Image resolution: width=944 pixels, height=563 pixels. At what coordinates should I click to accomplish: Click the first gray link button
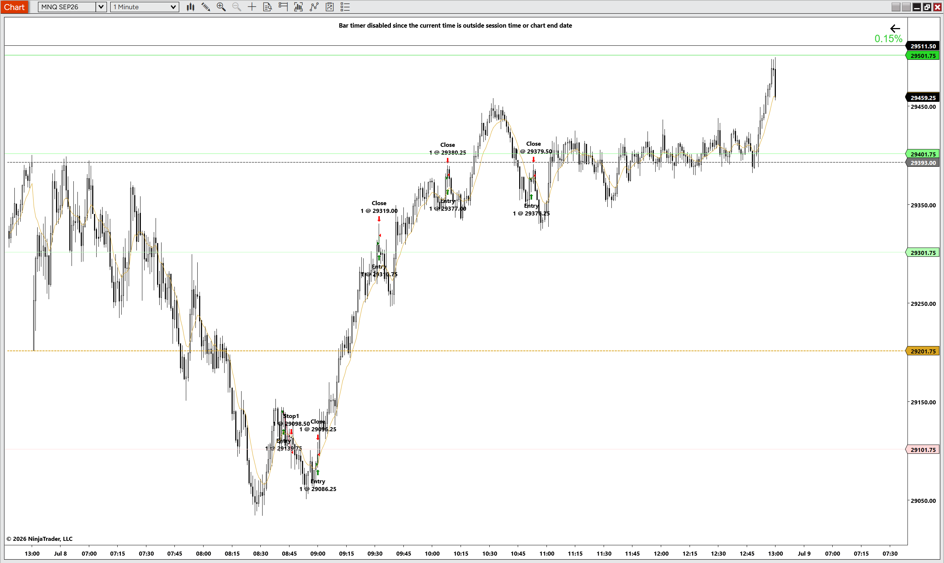pos(895,7)
